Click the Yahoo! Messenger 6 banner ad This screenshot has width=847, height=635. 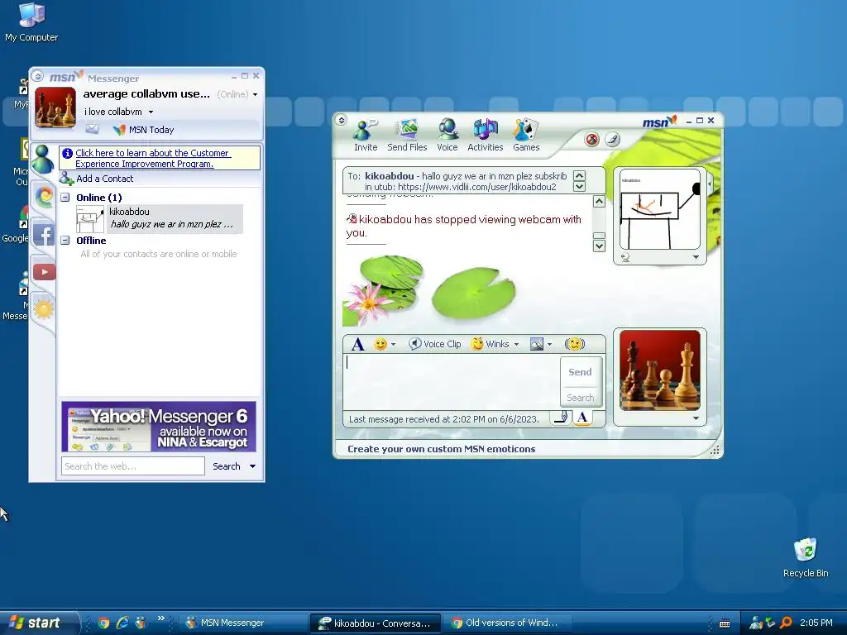tap(159, 427)
